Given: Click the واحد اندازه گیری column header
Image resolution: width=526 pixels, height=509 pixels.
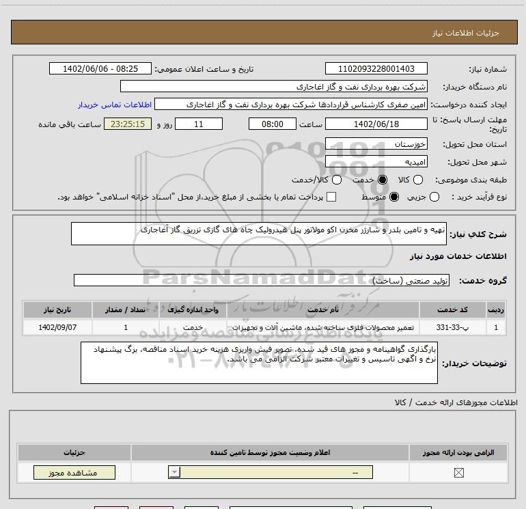Looking at the screenshot, I should [x=193, y=309].
